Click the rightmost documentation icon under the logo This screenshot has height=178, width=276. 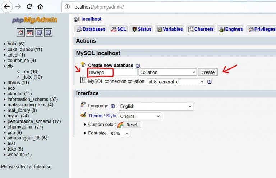pos(48,33)
